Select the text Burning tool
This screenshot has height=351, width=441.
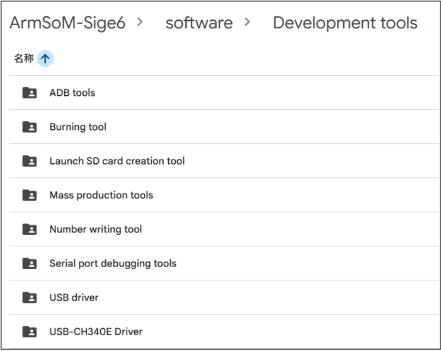[x=78, y=127]
